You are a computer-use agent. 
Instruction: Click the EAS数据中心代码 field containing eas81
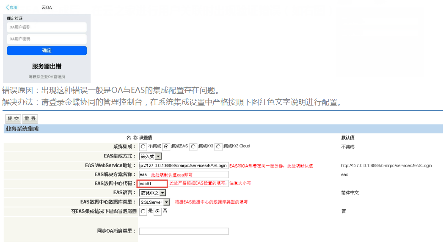tap(152, 184)
